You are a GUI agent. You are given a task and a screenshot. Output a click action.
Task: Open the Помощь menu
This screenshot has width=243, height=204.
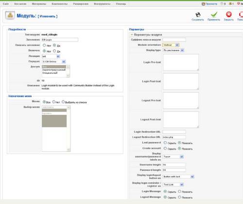[121, 4]
